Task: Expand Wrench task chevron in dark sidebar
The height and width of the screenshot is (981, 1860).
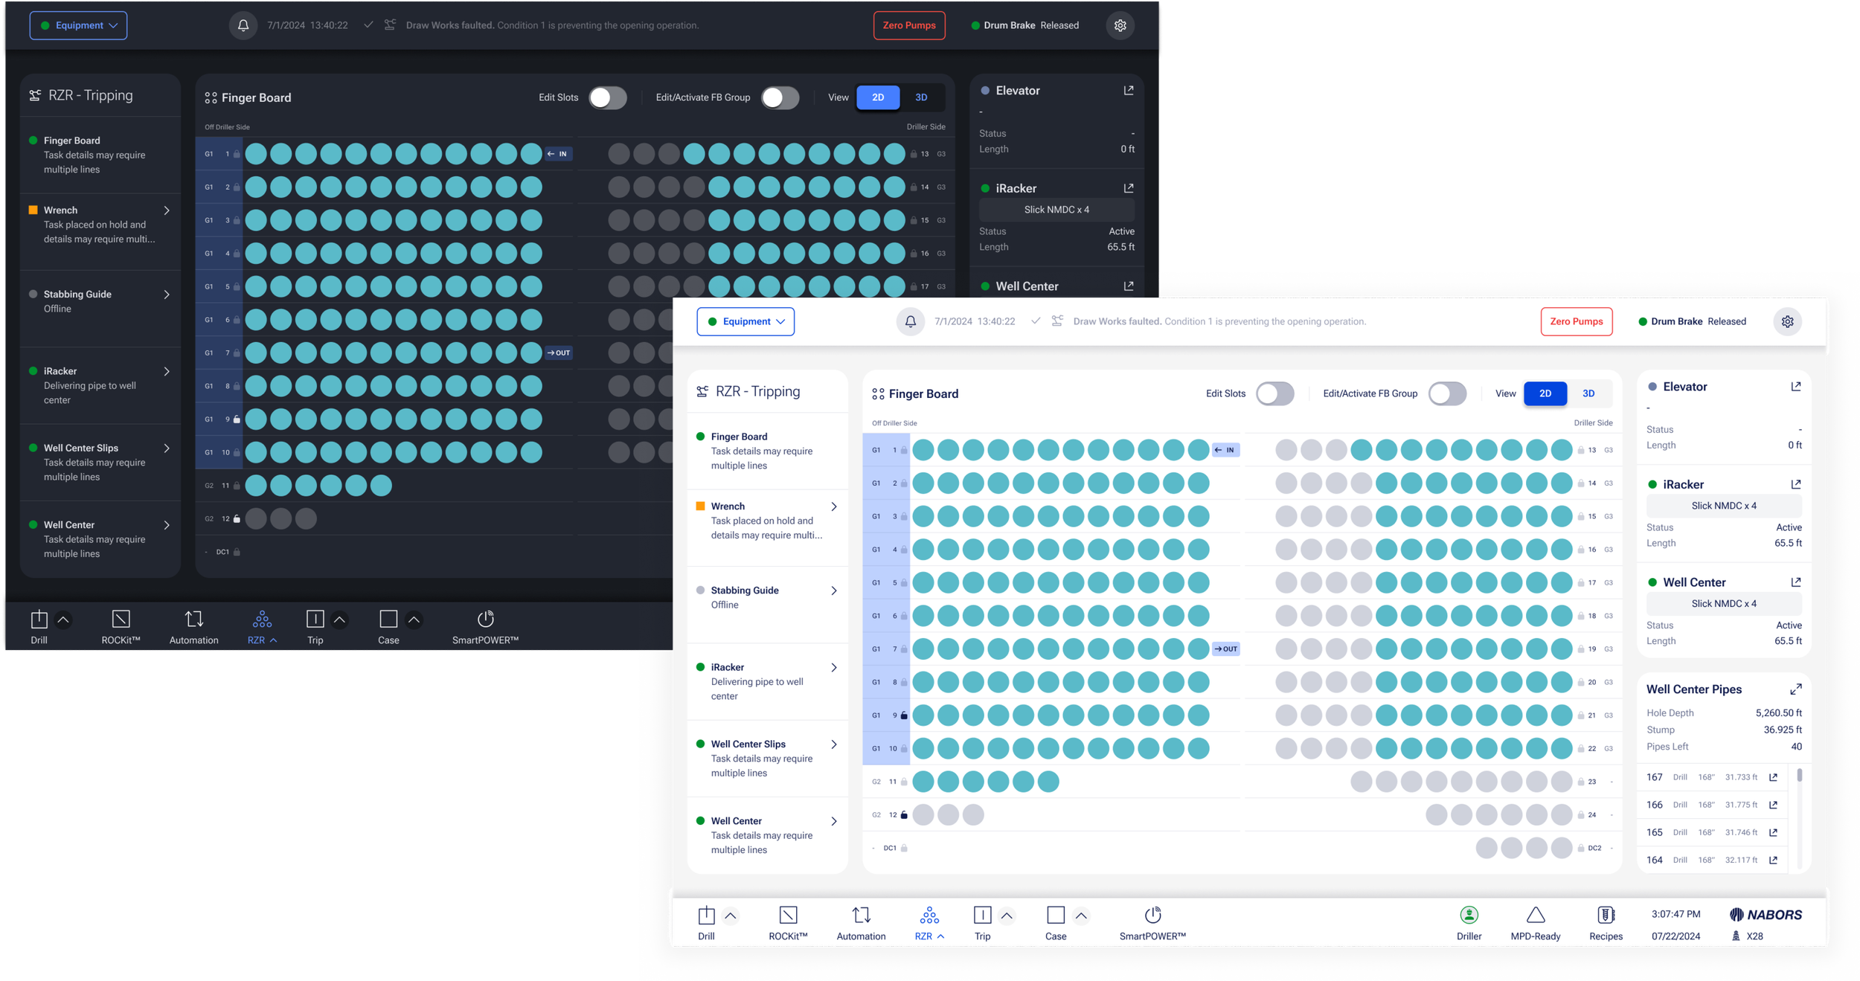Action: (167, 210)
